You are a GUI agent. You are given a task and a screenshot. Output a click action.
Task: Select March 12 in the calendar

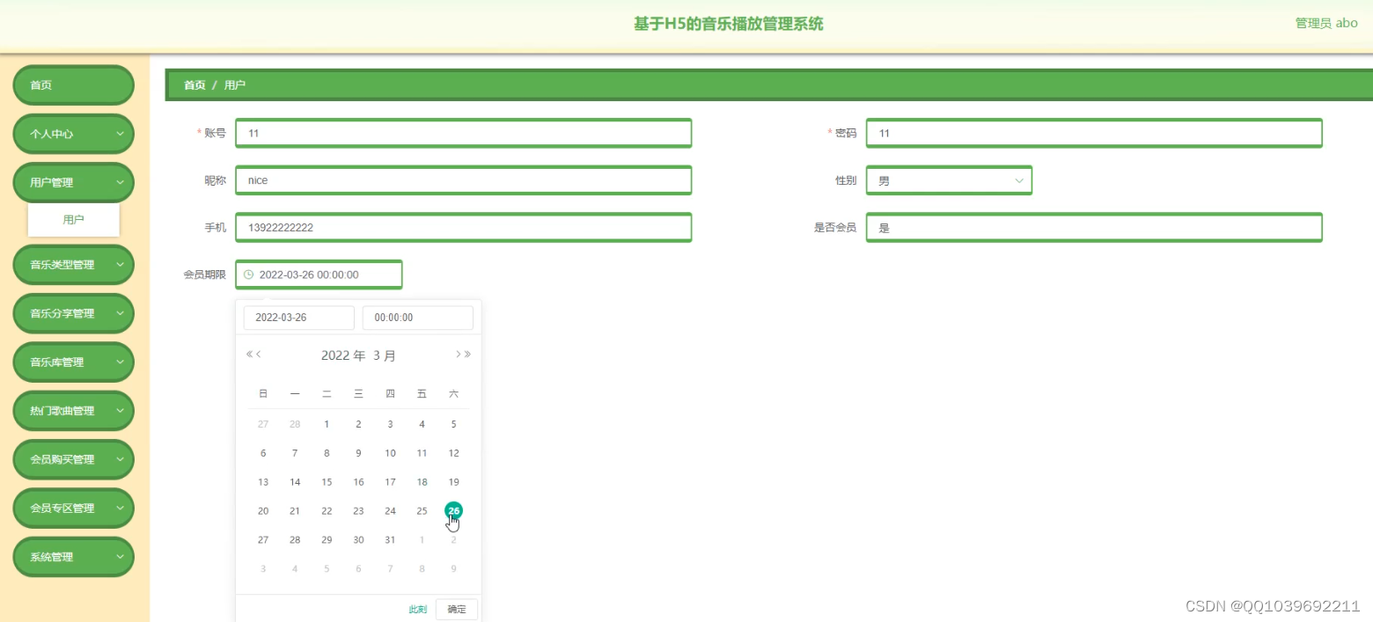pyautogui.click(x=454, y=453)
